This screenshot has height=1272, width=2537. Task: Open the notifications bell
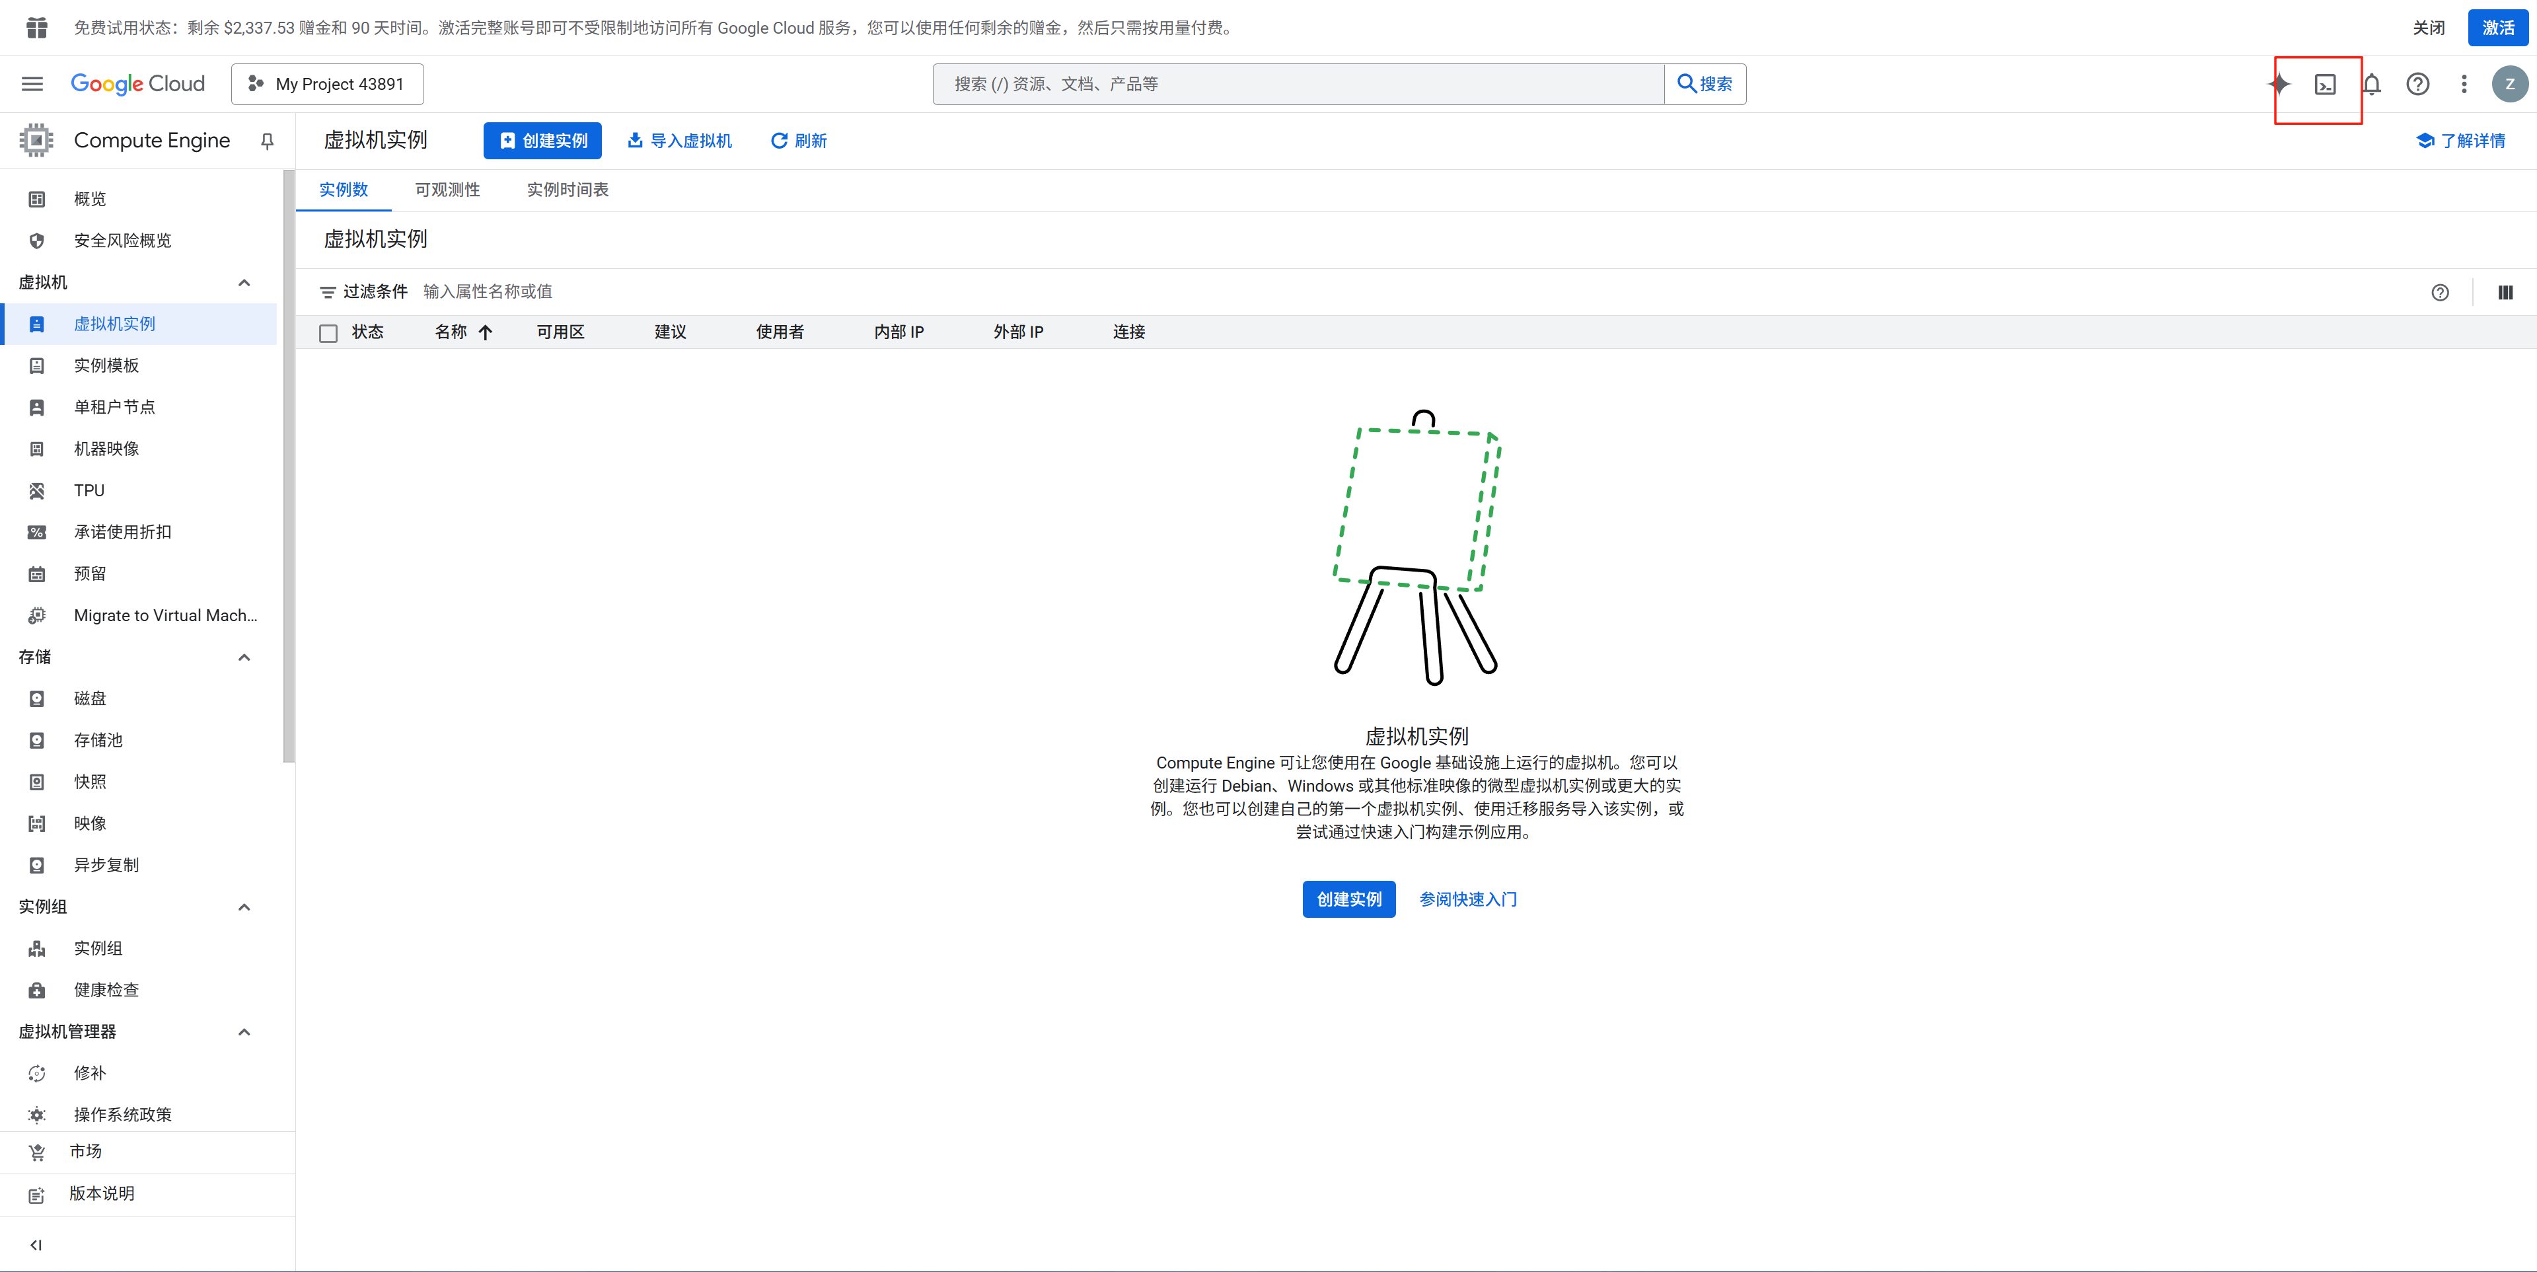(x=2372, y=85)
